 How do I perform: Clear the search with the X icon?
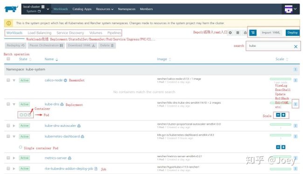click(296, 46)
